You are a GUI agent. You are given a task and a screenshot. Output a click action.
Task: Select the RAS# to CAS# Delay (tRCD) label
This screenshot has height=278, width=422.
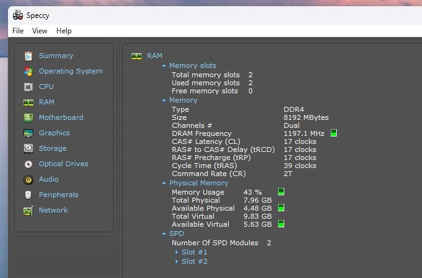(224, 150)
